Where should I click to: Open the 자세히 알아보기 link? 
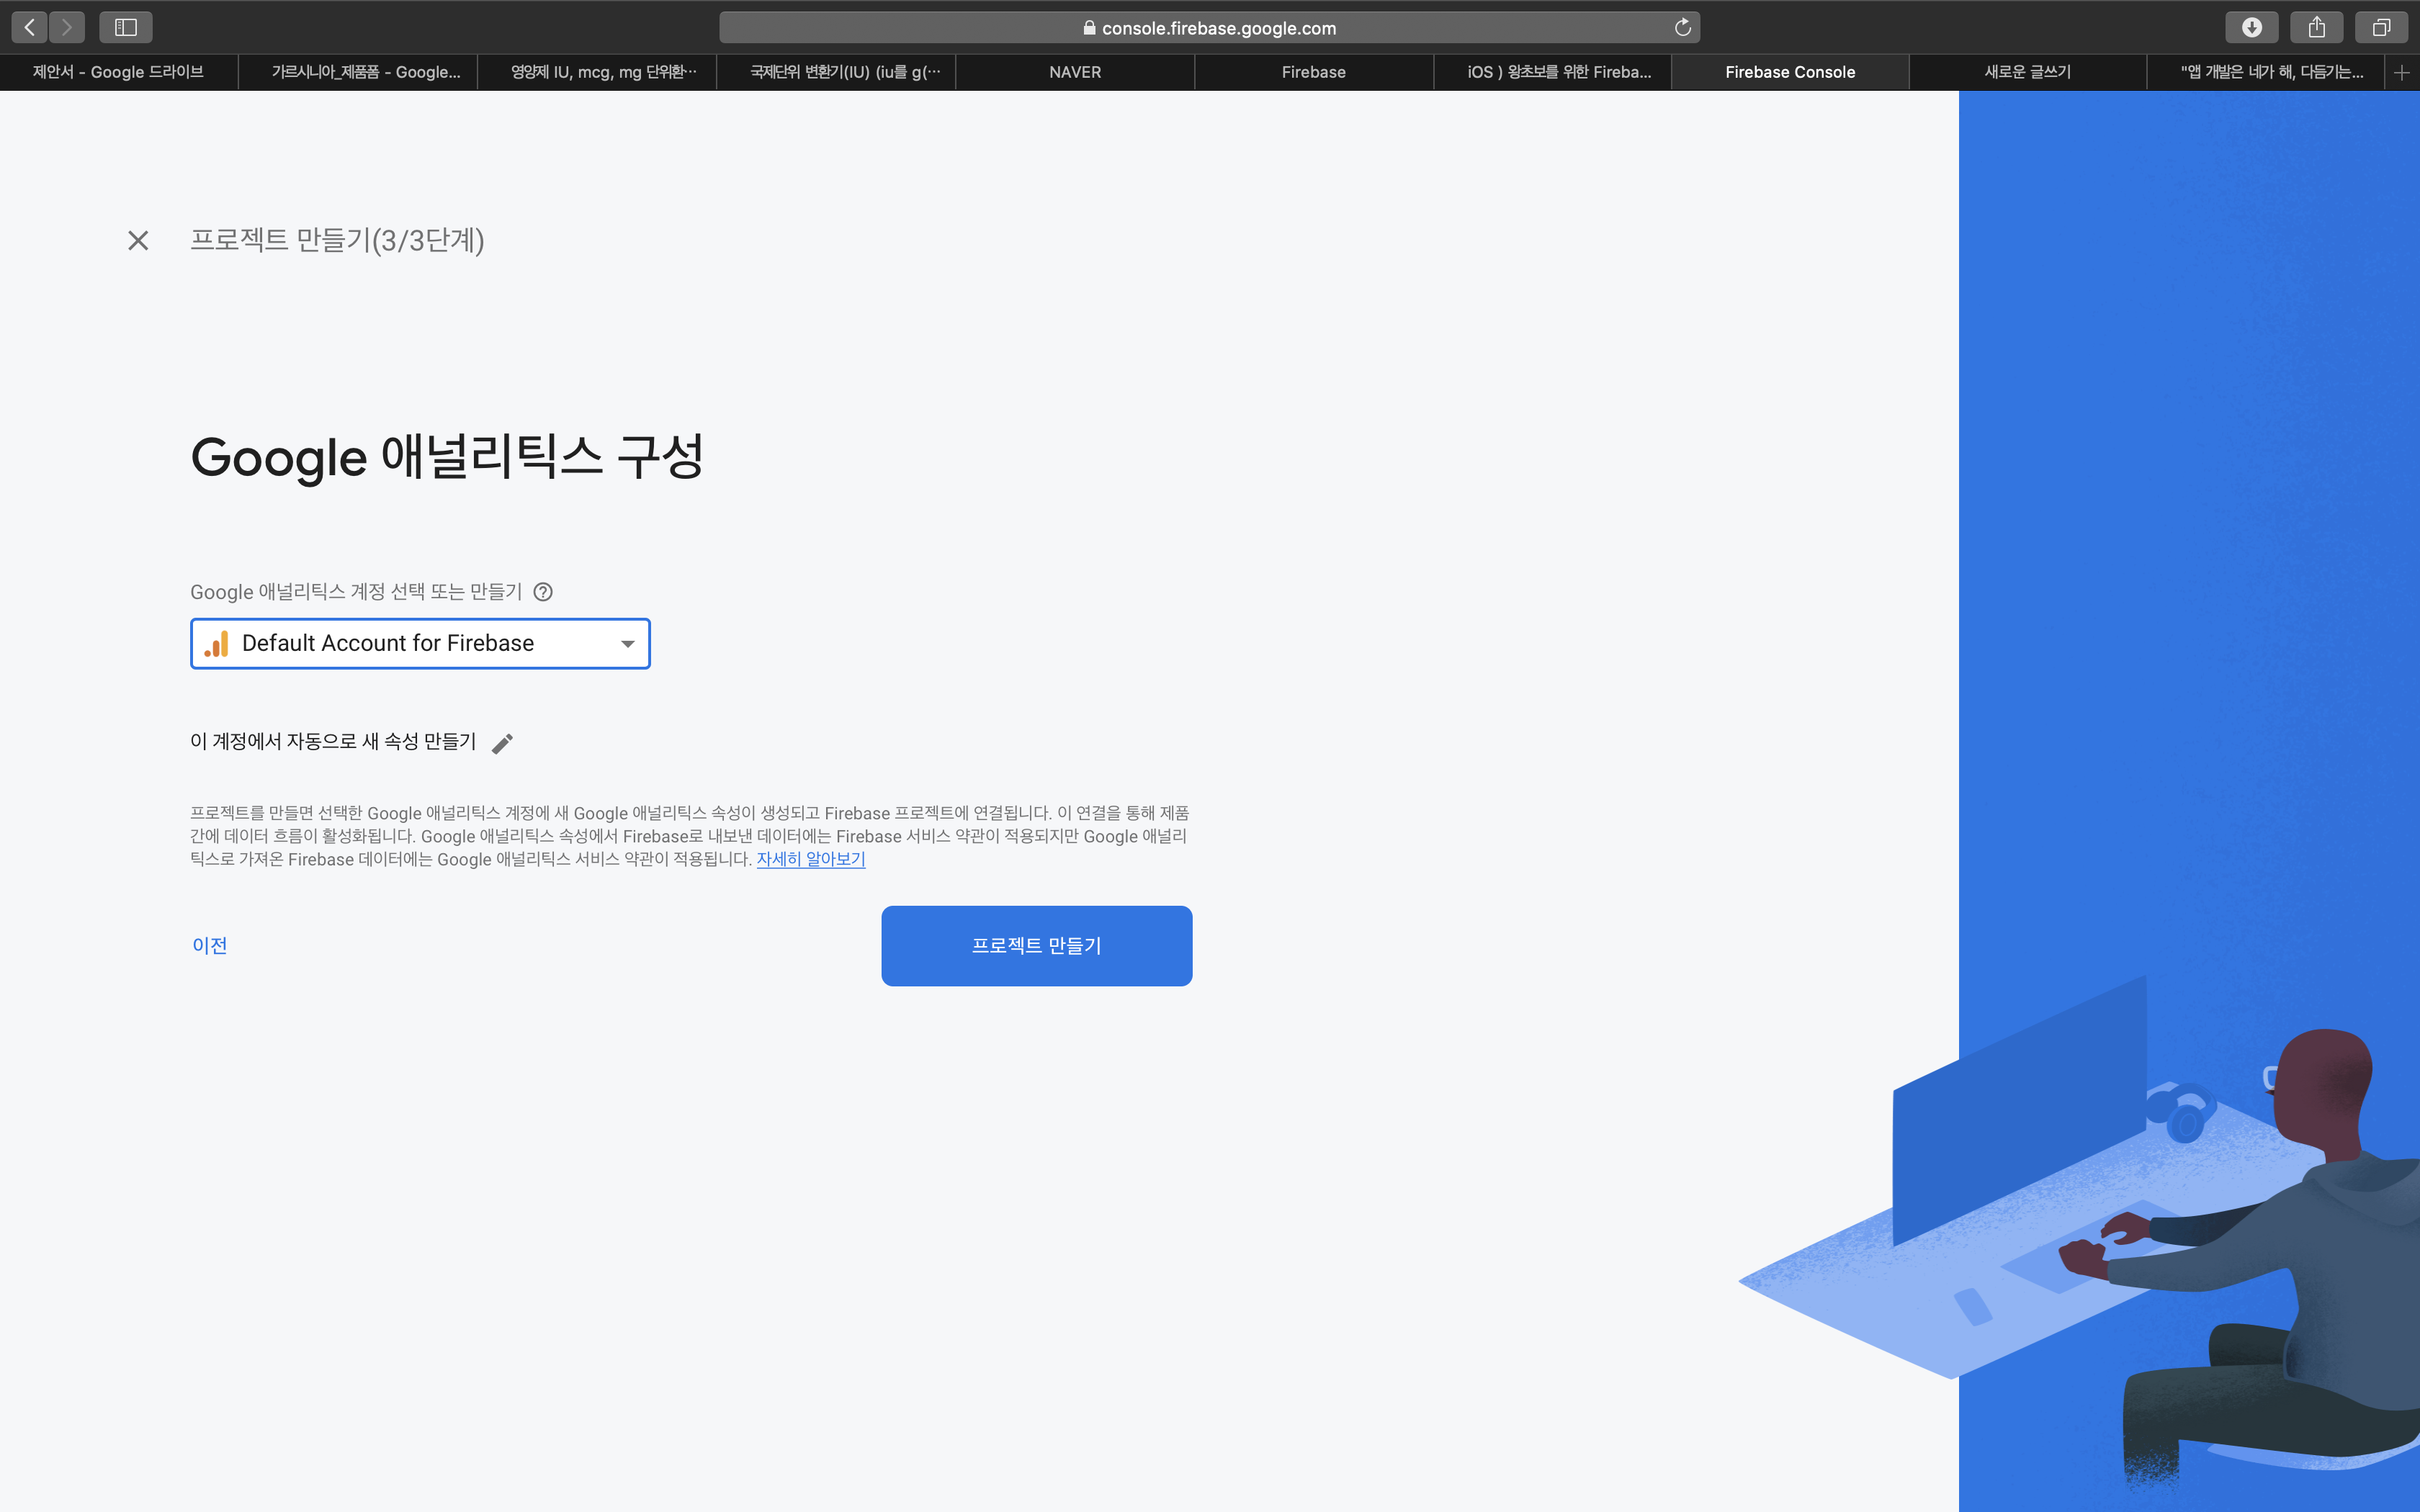tap(810, 859)
